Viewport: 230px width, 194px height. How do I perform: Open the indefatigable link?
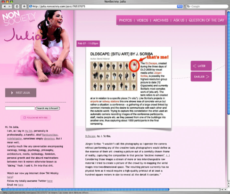click(15, 138)
